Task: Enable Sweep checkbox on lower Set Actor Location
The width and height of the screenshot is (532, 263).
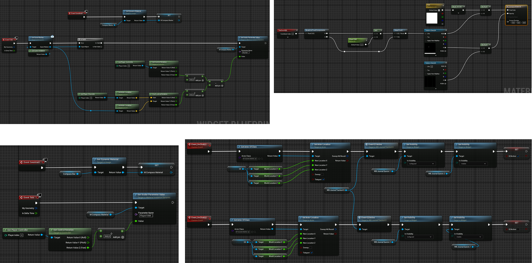Action: (310, 248)
